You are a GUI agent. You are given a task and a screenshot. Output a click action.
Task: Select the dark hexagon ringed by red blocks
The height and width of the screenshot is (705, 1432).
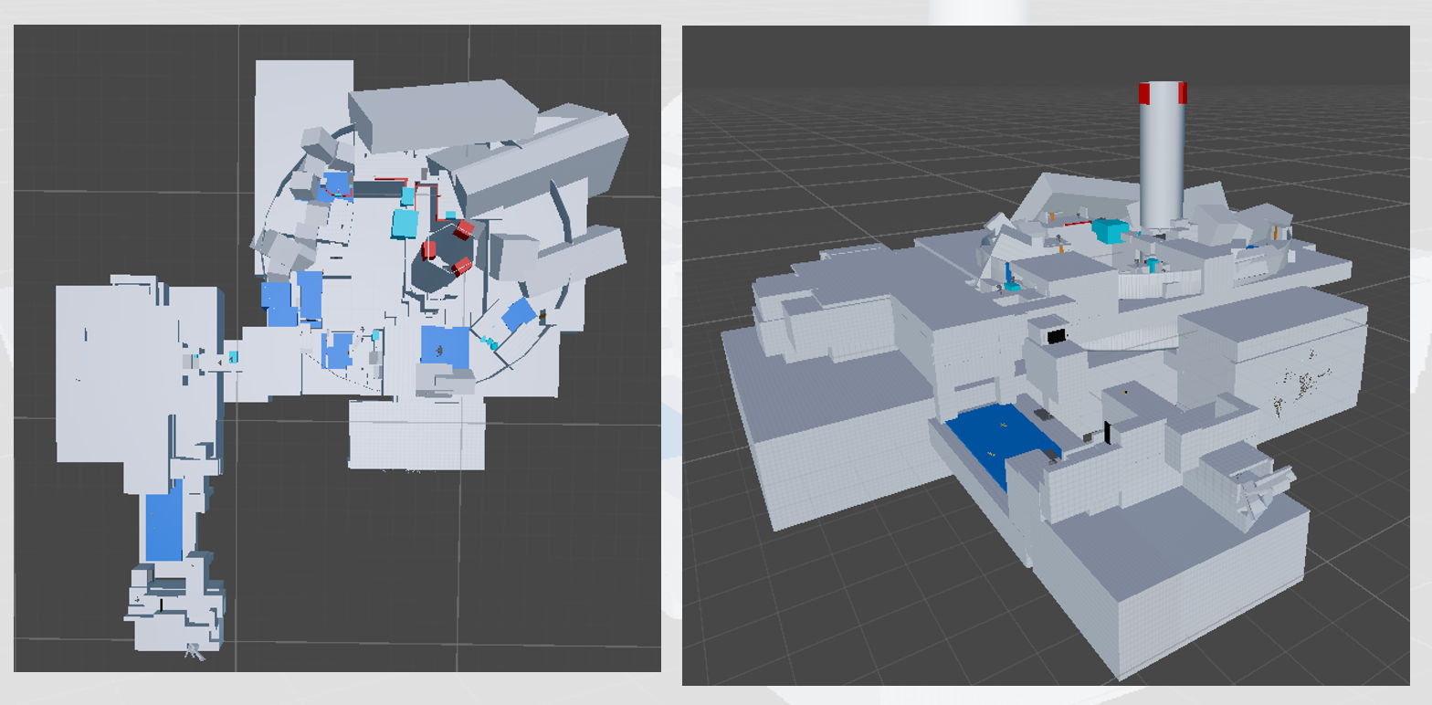point(440,260)
